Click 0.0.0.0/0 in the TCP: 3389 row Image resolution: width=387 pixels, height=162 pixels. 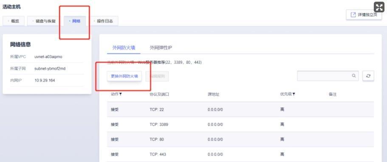(x=215, y=125)
